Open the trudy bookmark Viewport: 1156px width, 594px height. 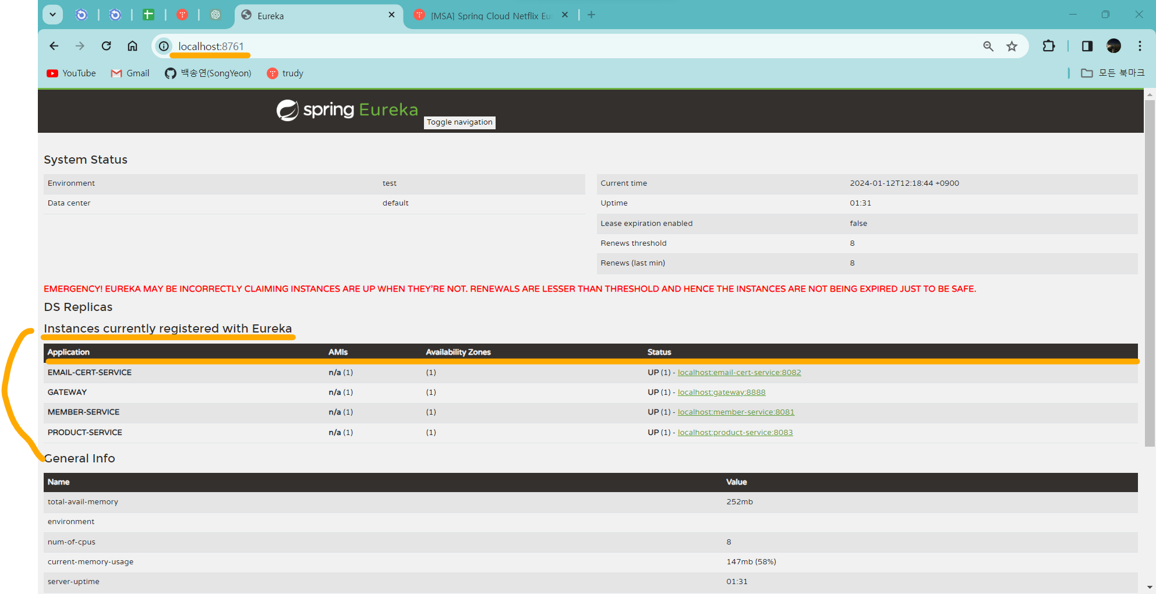[x=285, y=73]
